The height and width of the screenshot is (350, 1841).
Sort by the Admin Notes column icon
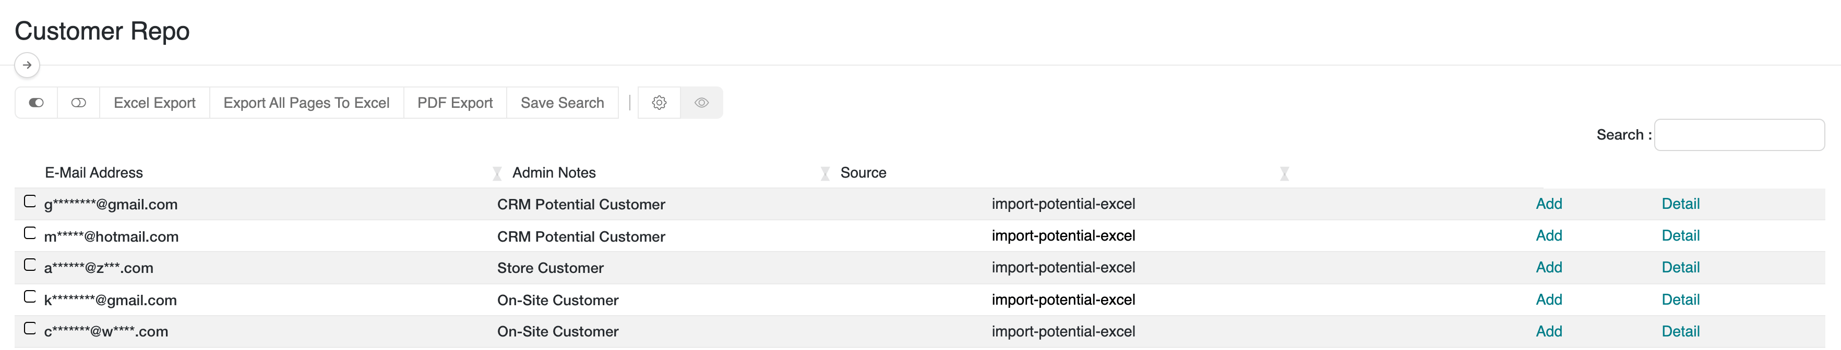[x=826, y=173]
